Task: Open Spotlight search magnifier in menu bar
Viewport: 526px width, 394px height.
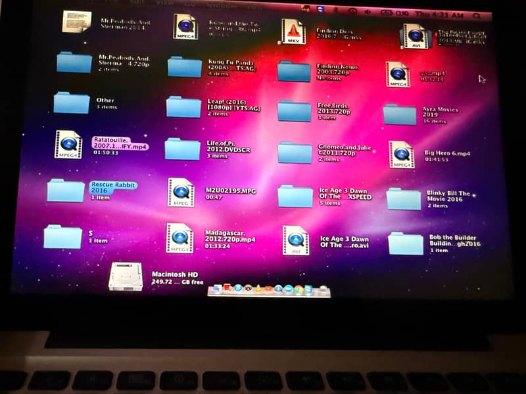Action: pyautogui.click(x=477, y=16)
